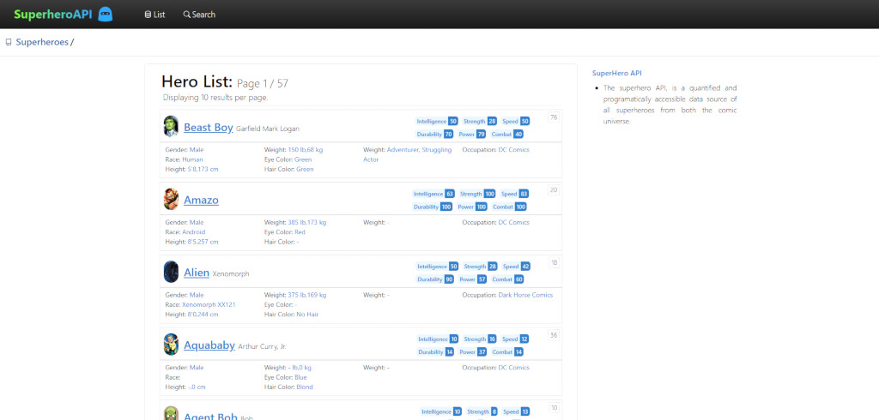Image resolution: width=879 pixels, height=420 pixels.
Task: Open the Aquababy hero link
Action: (209, 345)
